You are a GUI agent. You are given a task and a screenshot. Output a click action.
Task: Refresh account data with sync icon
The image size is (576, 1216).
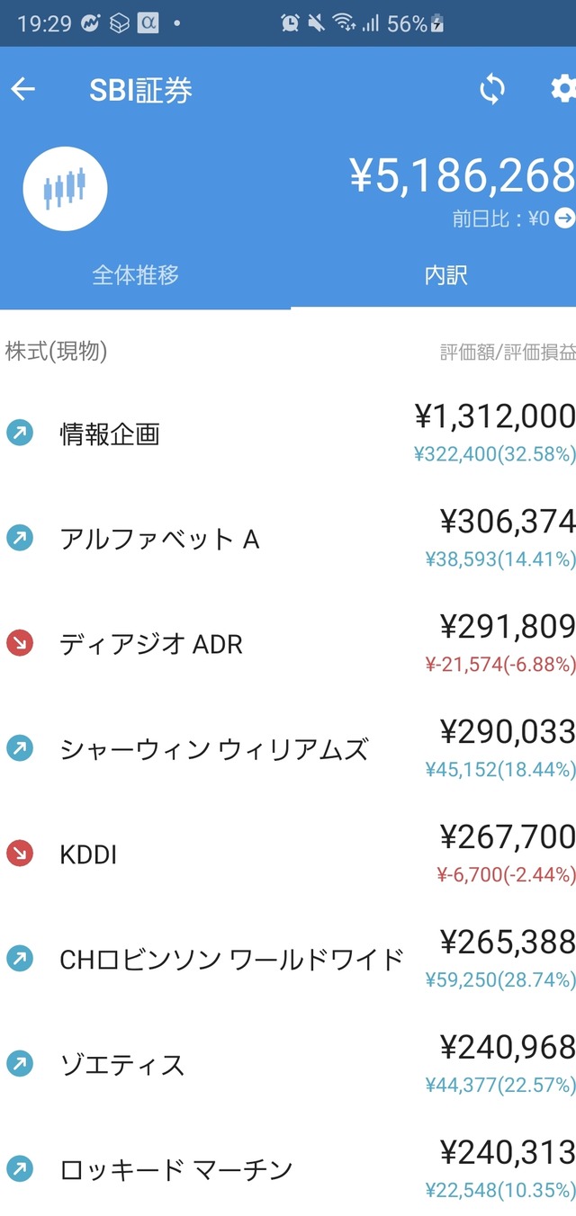[492, 89]
